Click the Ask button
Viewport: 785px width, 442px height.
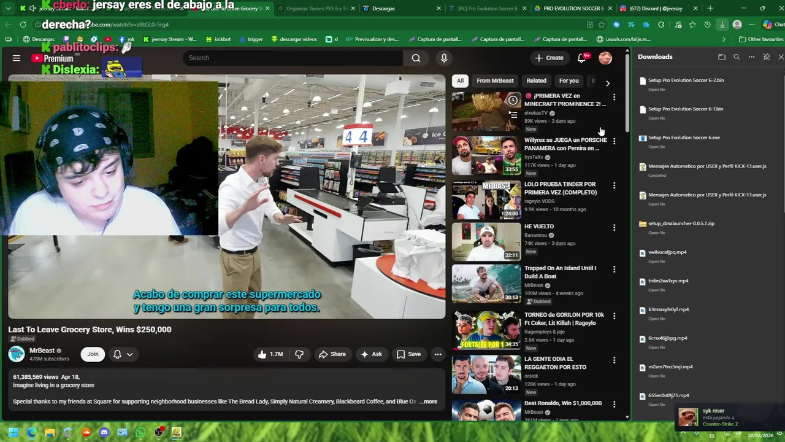(x=371, y=354)
